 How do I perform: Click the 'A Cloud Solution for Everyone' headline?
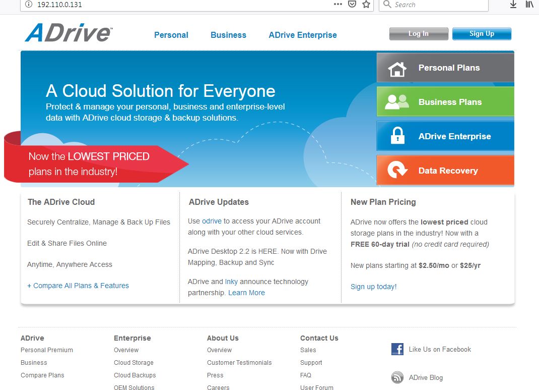click(161, 91)
